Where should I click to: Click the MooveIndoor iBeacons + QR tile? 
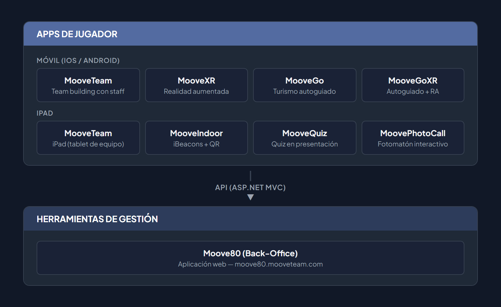pos(196,138)
